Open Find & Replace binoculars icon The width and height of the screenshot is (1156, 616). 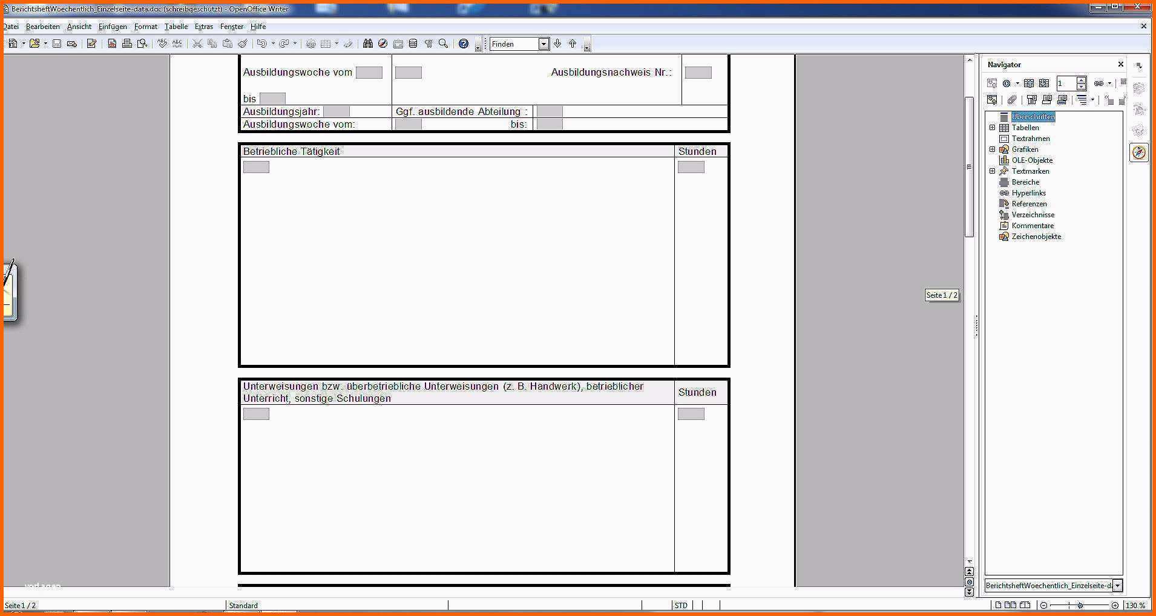coord(368,44)
